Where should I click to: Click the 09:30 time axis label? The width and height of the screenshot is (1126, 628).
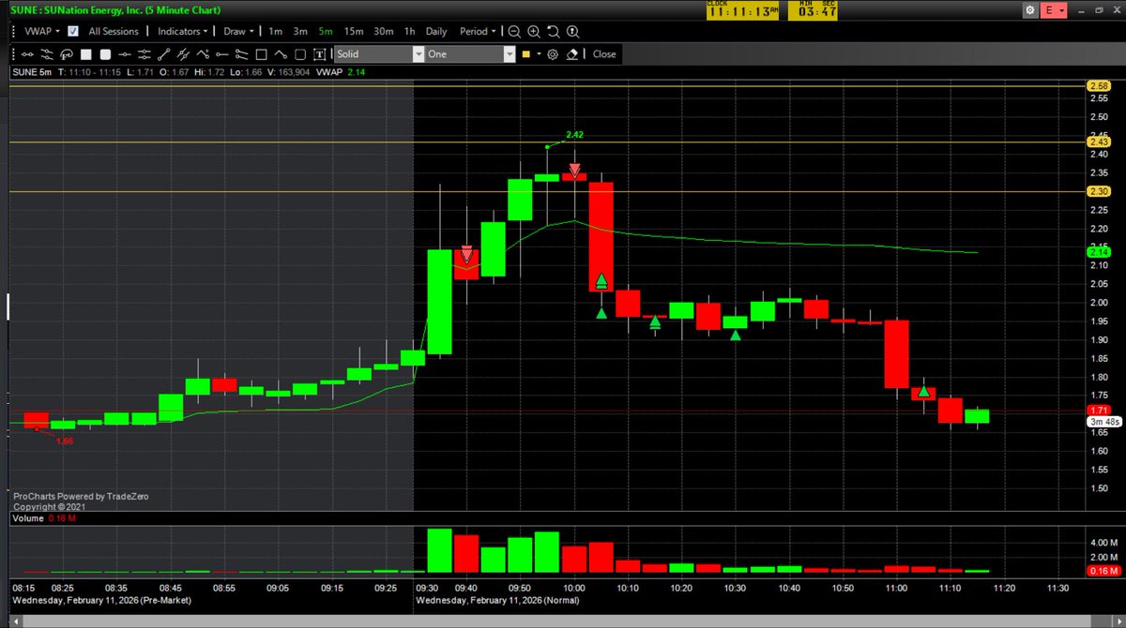428,588
